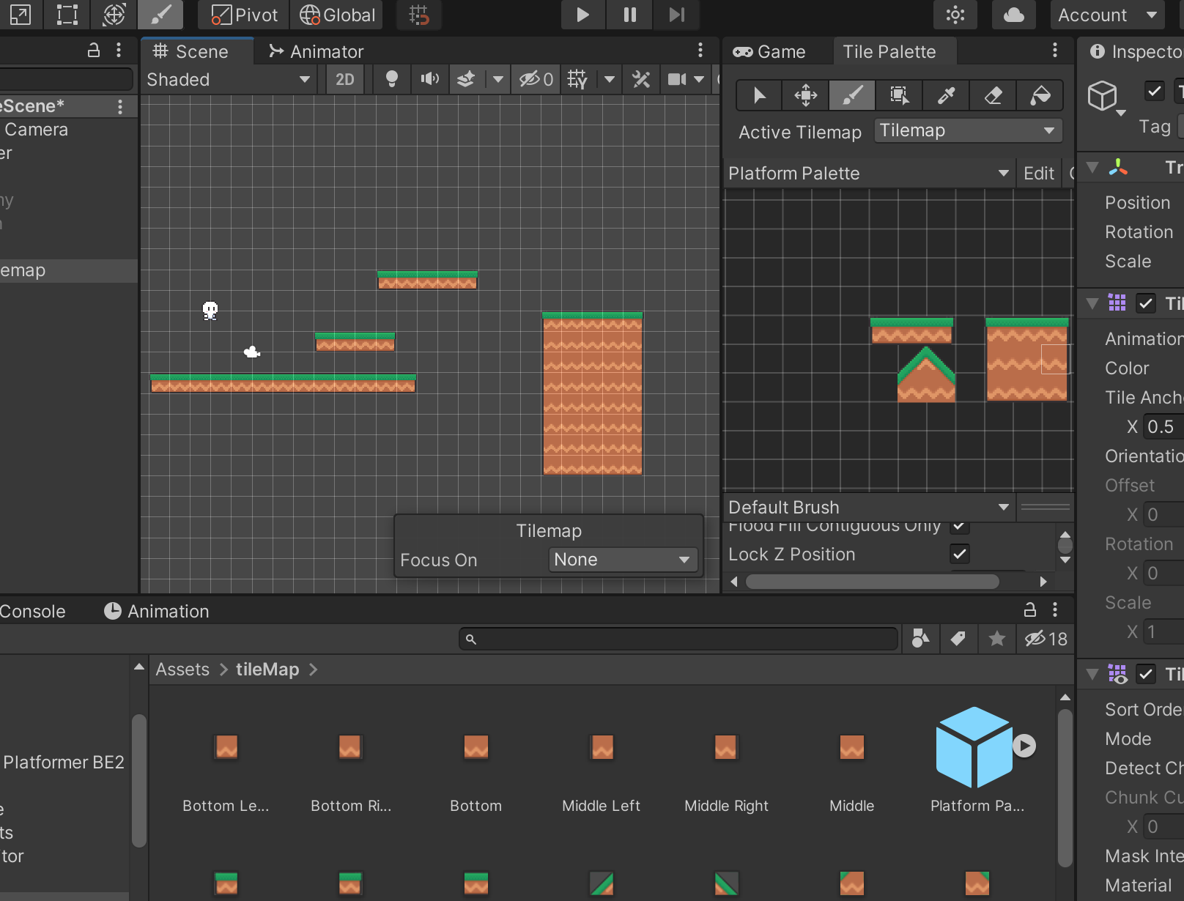The width and height of the screenshot is (1184, 901).
Task: Disable the Tilemap component checkbox
Action: [1145, 303]
